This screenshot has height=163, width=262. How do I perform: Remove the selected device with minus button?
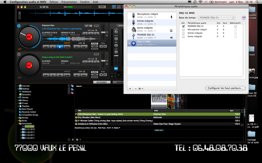click(135, 88)
